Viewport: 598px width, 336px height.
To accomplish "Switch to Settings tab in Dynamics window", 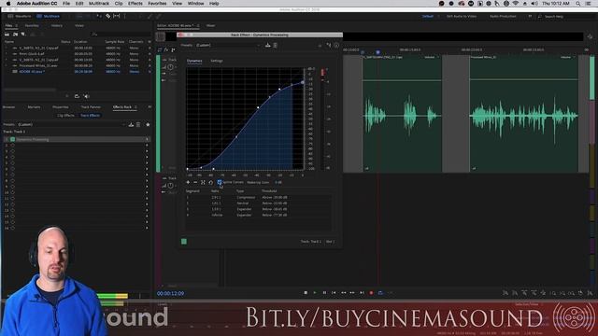I will [x=217, y=61].
